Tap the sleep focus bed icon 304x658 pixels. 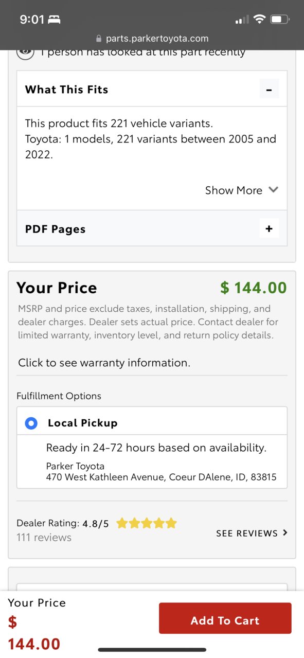(x=54, y=20)
